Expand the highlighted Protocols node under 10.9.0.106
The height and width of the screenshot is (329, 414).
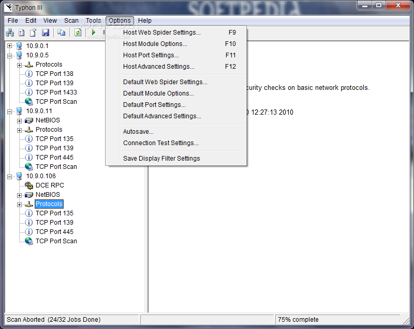19,205
